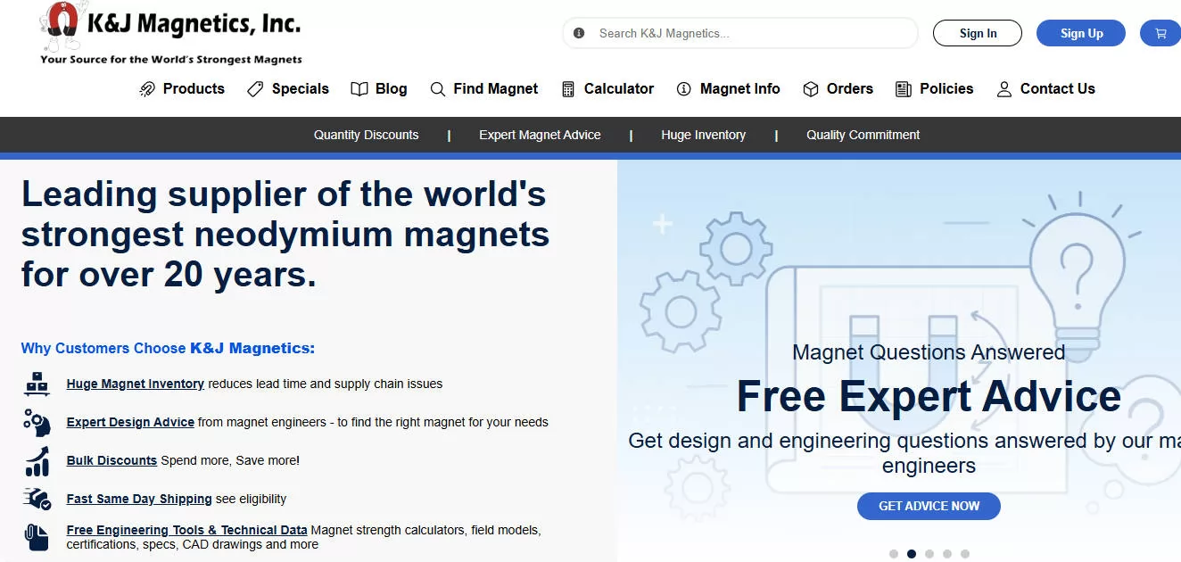Screen dimensions: 1181x562
Task: Select the third carousel slide dot
Action: tap(929, 554)
